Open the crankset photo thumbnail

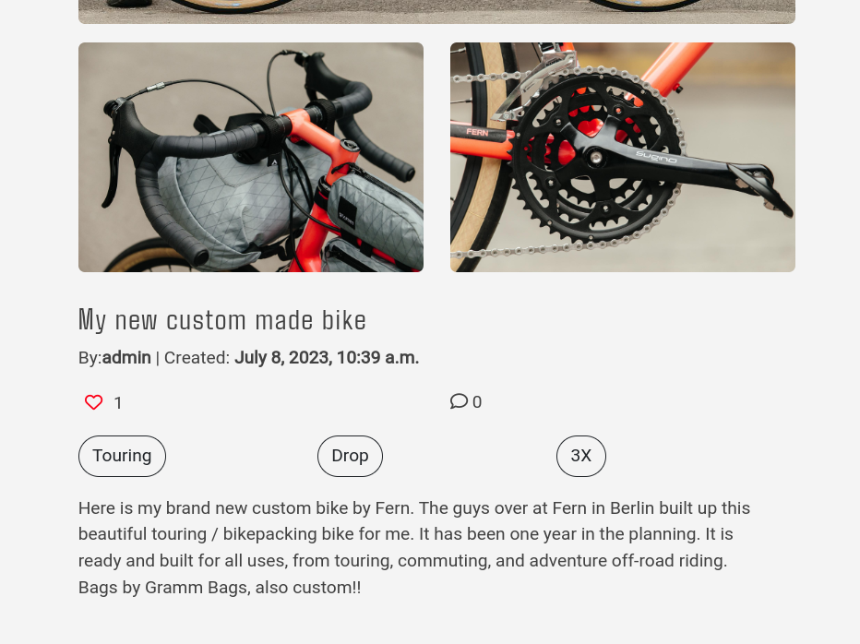click(x=622, y=157)
